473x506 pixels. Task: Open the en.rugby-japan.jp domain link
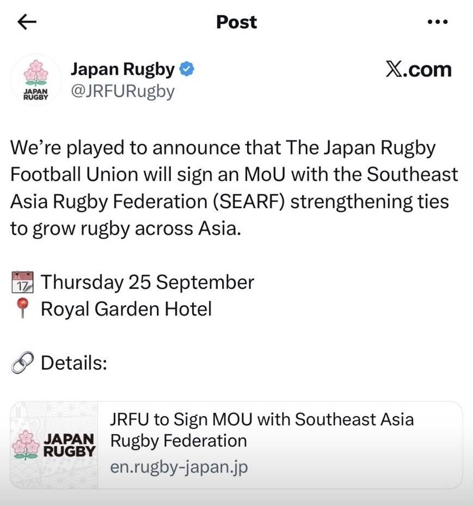click(179, 467)
